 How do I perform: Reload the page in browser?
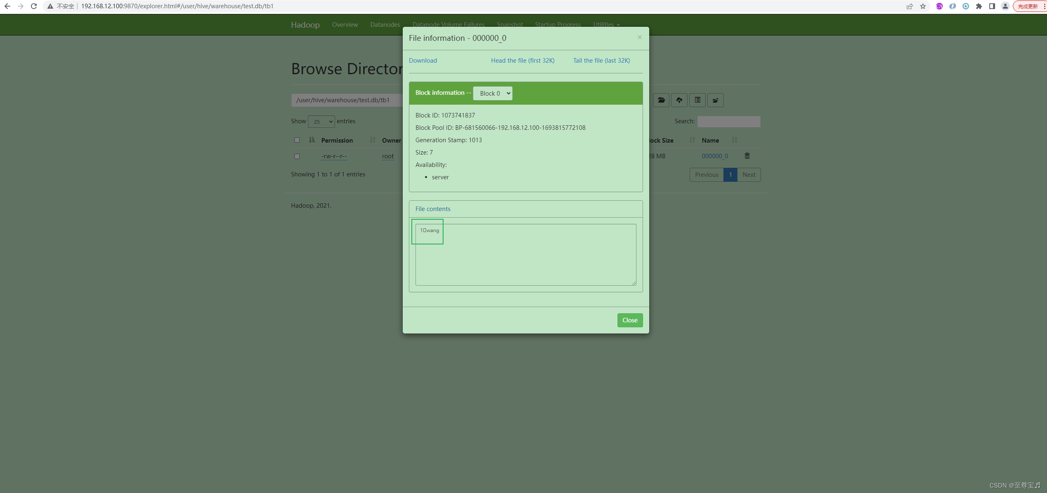tap(34, 6)
